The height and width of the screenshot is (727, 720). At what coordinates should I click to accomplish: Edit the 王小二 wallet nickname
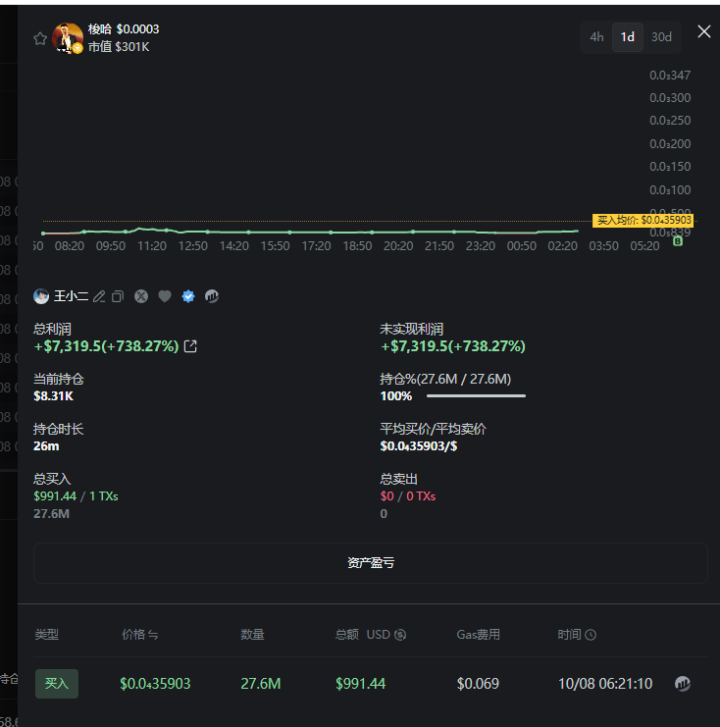click(x=99, y=296)
